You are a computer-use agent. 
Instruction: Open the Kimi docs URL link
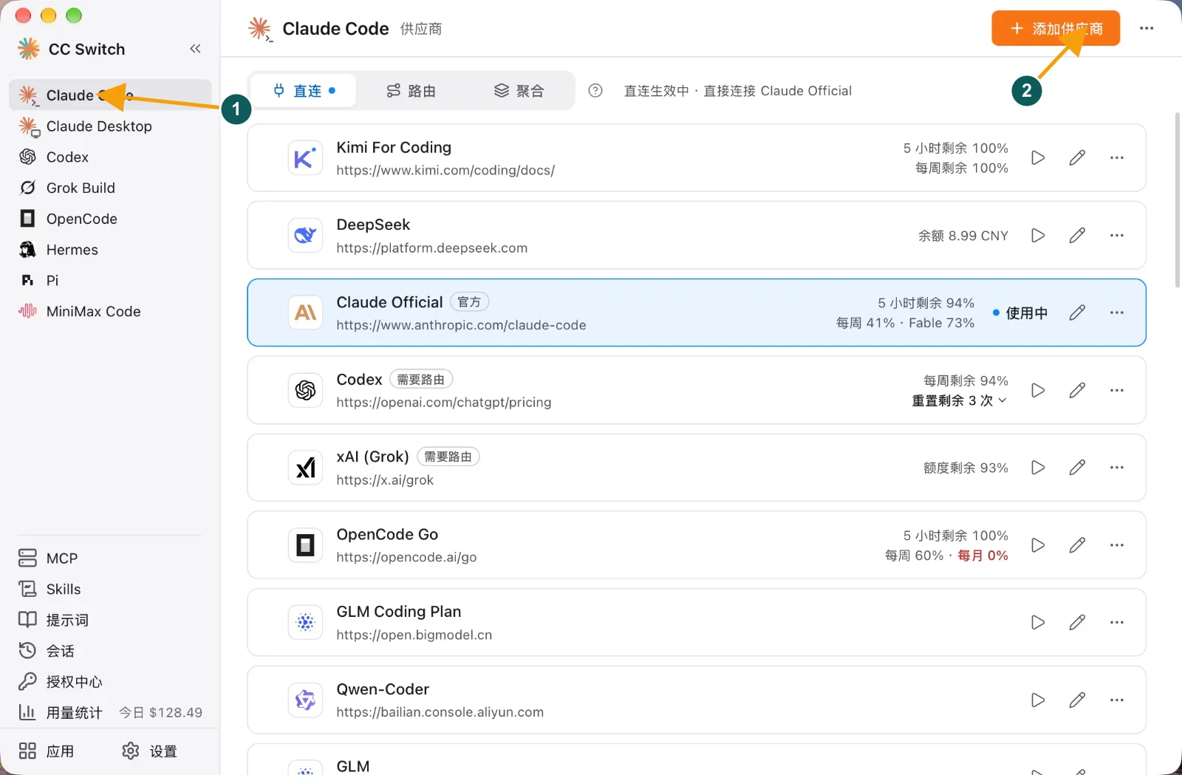[445, 170]
